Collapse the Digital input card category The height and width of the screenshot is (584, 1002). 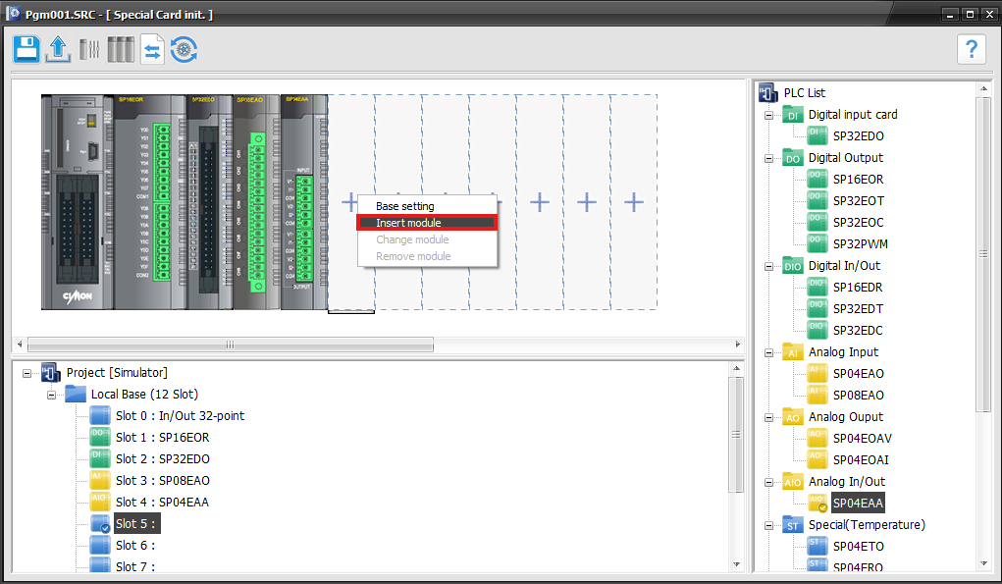pos(768,115)
